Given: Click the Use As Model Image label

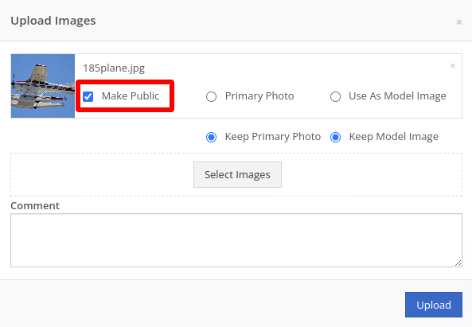Looking at the screenshot, I should (397, 96).
